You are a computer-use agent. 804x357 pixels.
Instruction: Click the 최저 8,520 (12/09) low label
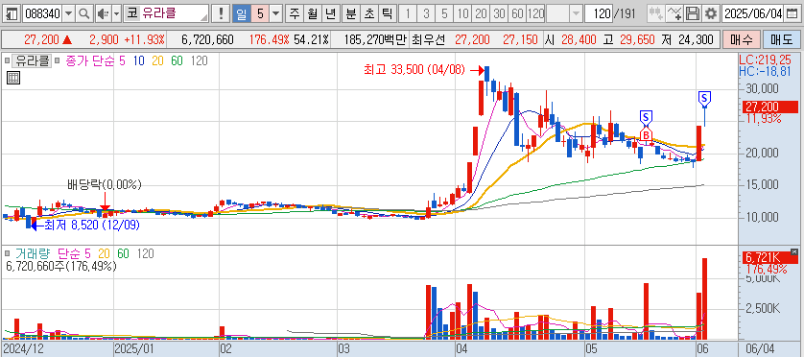coord(92,225)
